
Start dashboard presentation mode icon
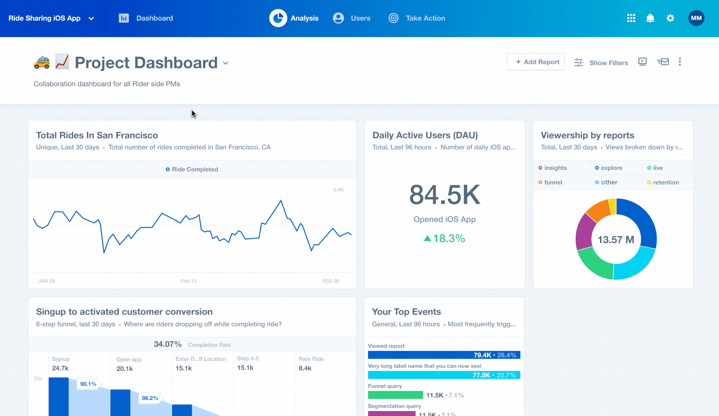pyautogui.click(x=642, y=62)
